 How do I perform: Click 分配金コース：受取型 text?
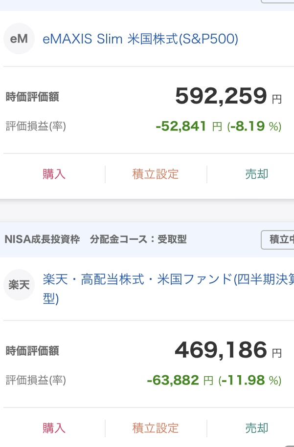coord(138,240)
